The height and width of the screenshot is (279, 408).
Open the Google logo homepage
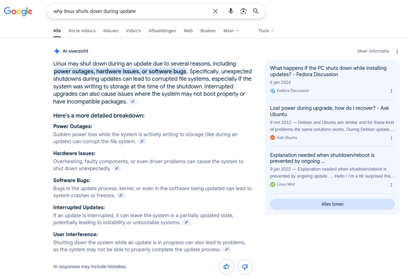pyautogui.click(x=18, y=11)
